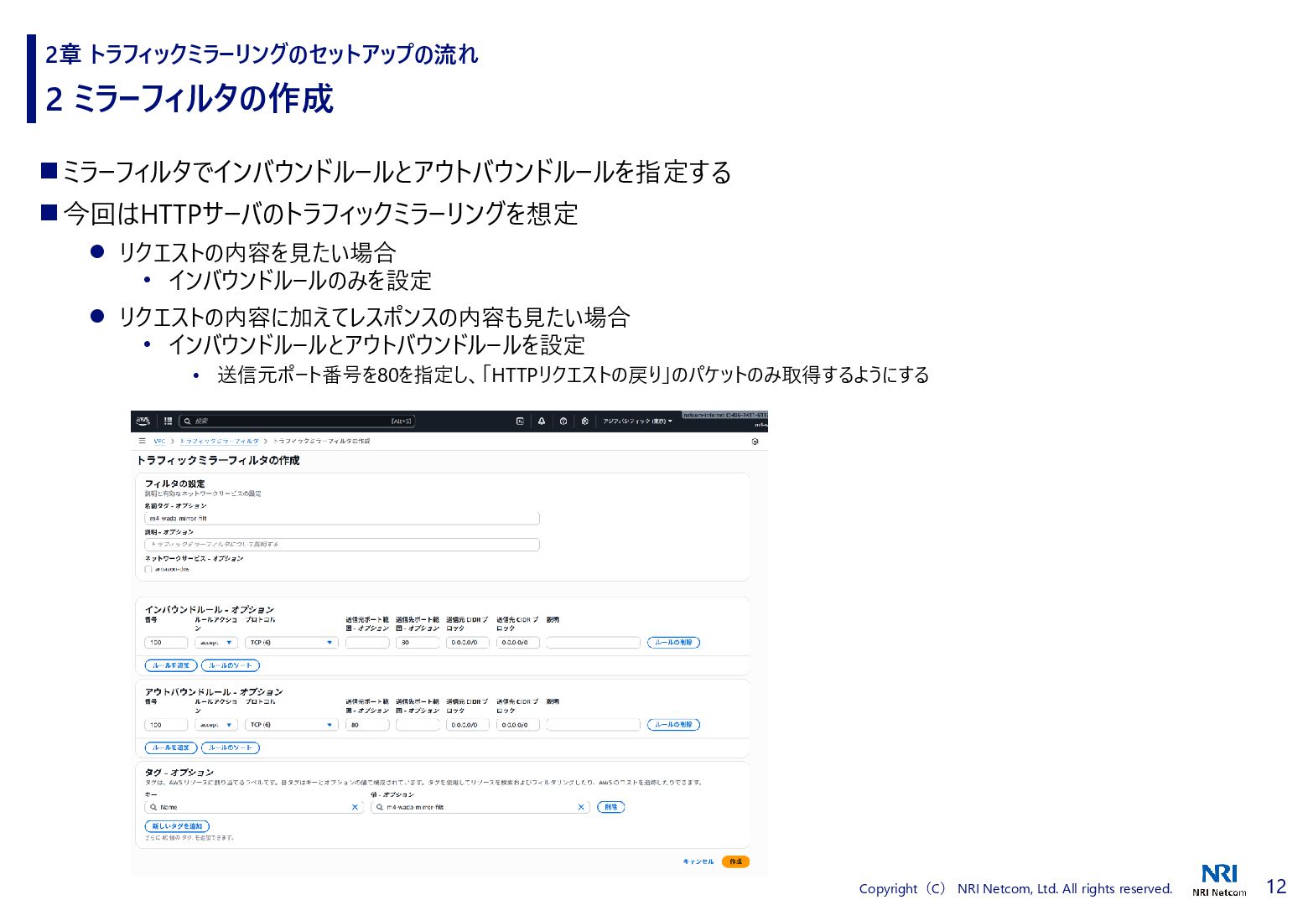The width and height of the screenshot is (1308, 905).
Task: Open the inbound rule TCP (6) protocol dropdown
Action: click(292, 643)
